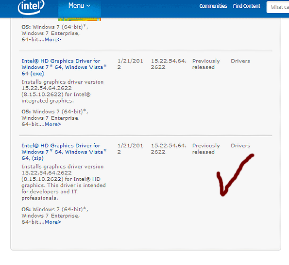
Task: Click the exe driver description text
Action: [63, 92]
